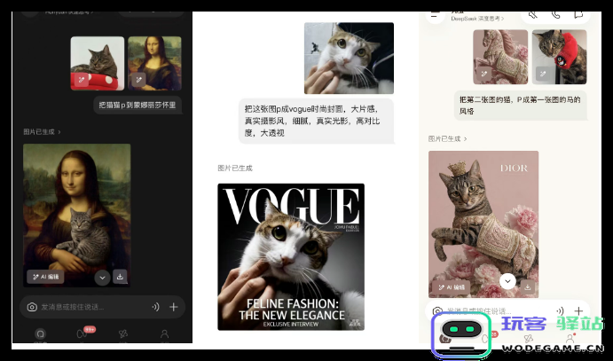Tap the camera icon in dark chat input

pyautogui.click(x=32, y=307)
